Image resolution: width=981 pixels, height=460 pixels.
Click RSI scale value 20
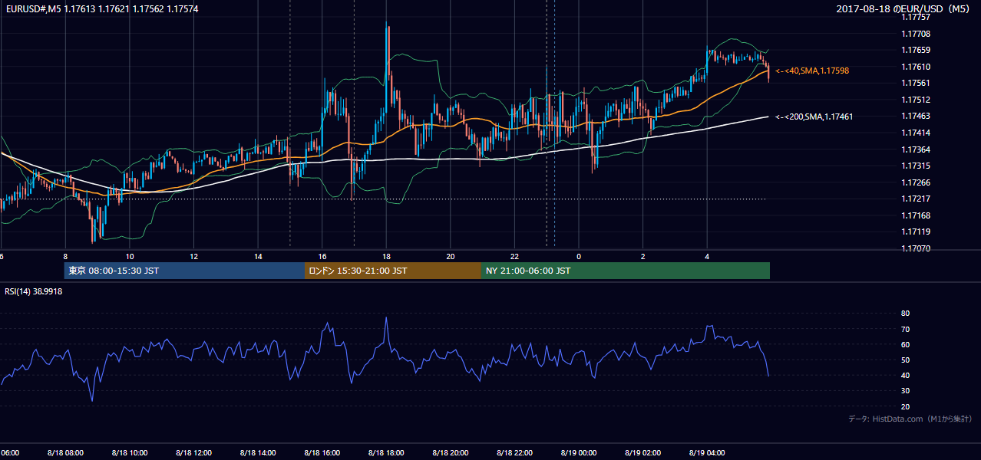tap(905, 406)
